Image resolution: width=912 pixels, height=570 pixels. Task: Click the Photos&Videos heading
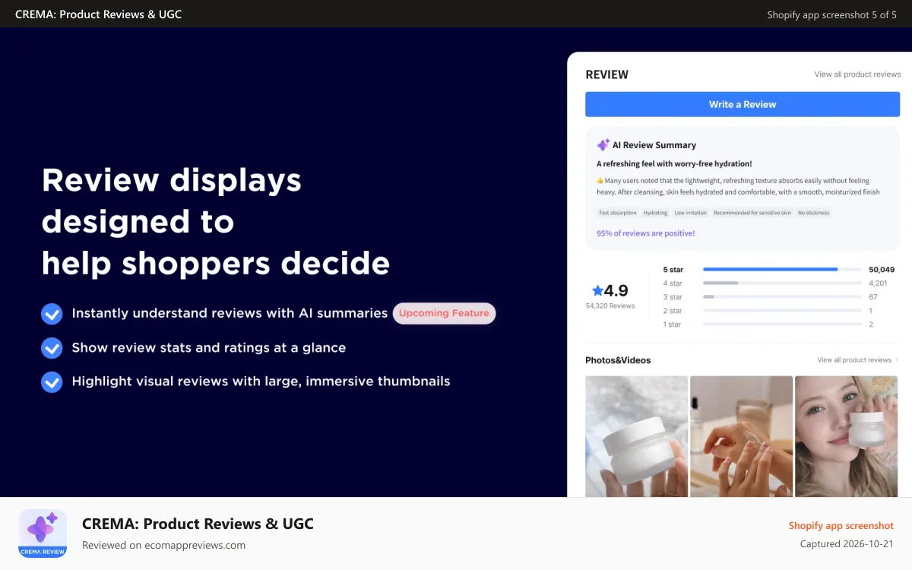tap(618, 360)
